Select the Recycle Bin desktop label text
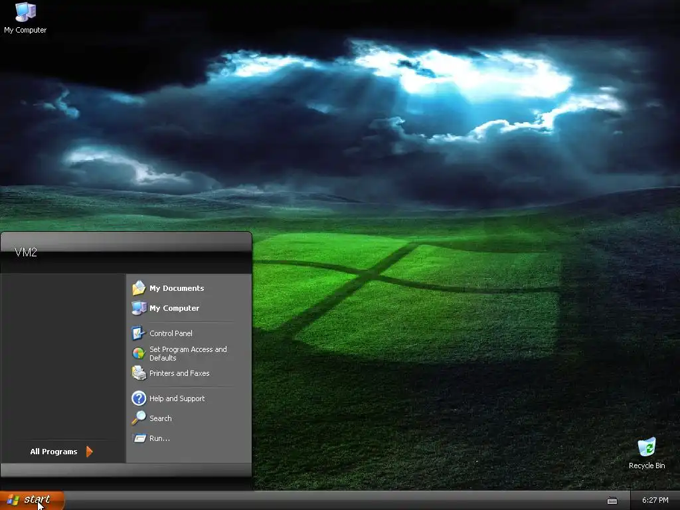The width and height of the screenshot is (680, 510). point(647,466)
